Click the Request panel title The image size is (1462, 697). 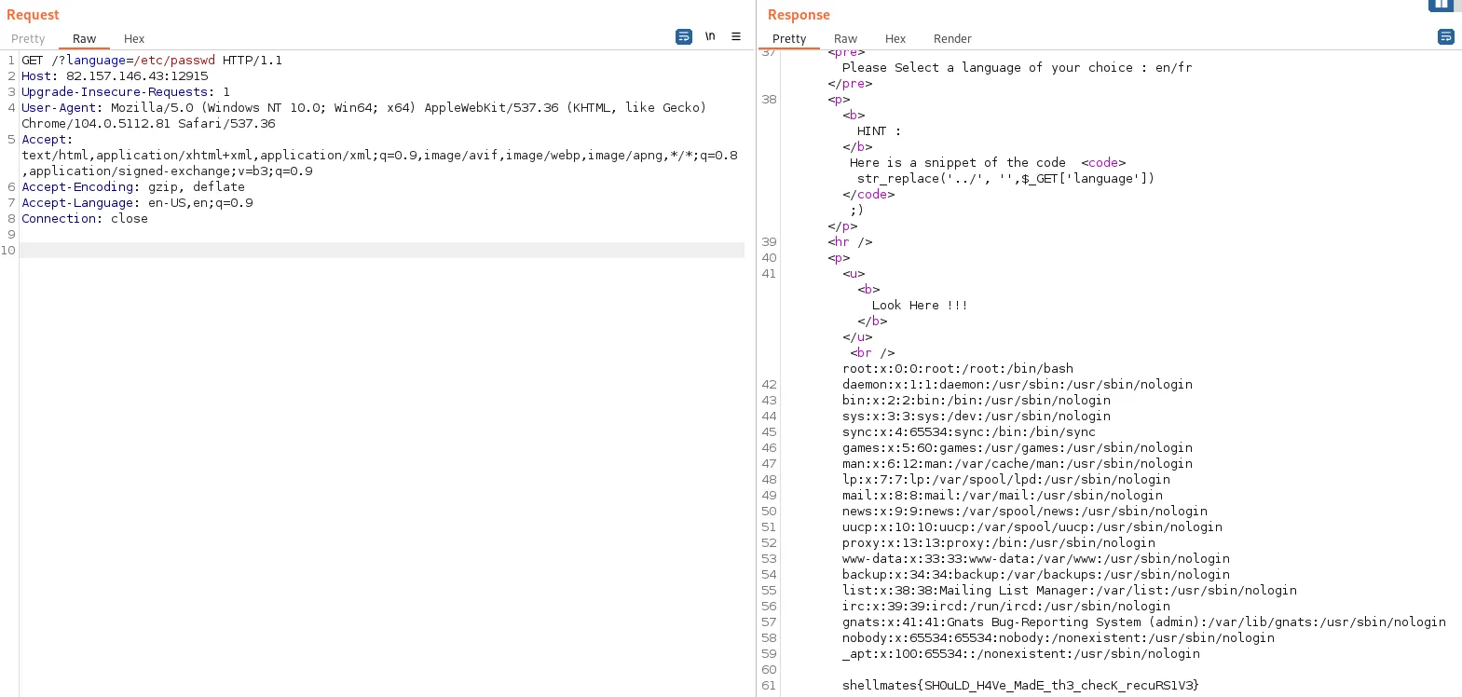click(x=33, y=15)
